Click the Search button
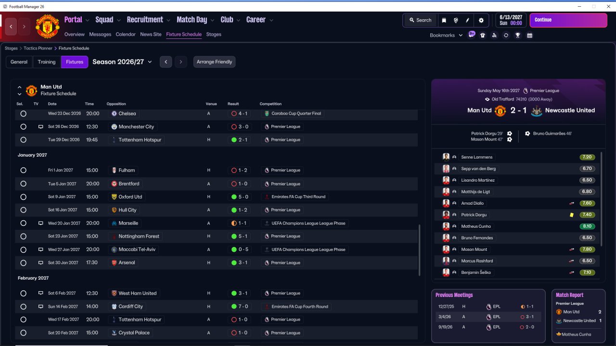Screen dimensions: 616x346 [420, 20]
